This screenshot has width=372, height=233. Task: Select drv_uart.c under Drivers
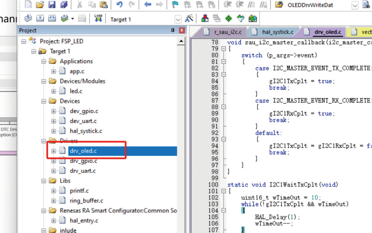(x=83, y=171)
